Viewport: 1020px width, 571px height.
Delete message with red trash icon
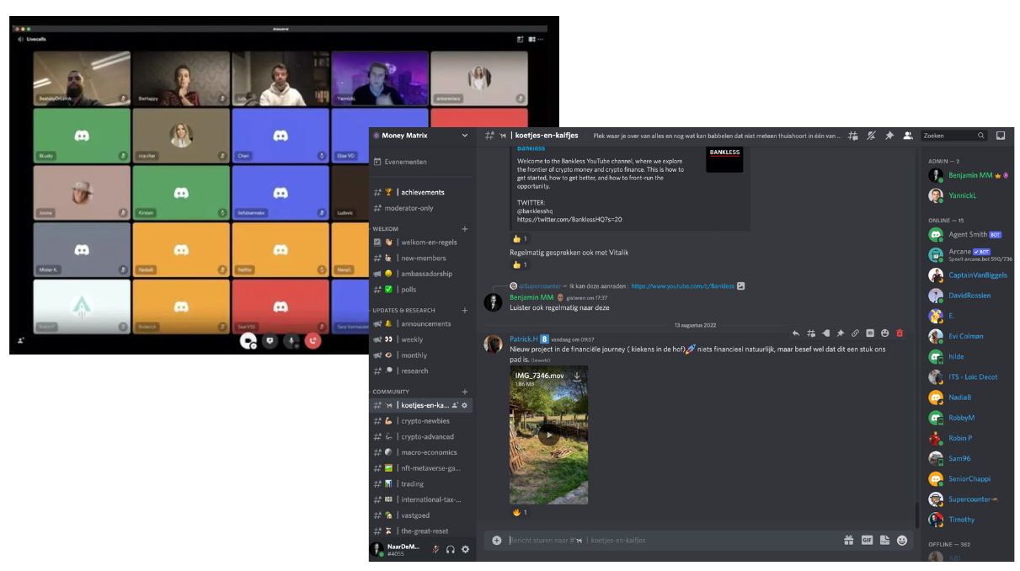point(900,334)
